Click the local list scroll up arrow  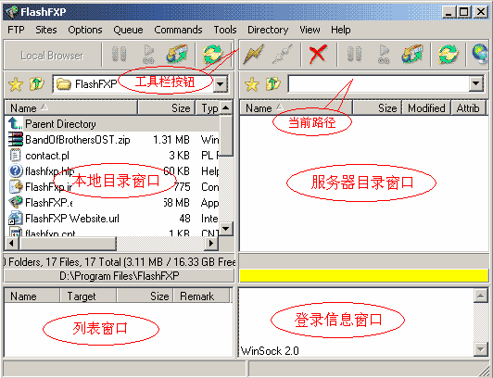coord(226,107)
